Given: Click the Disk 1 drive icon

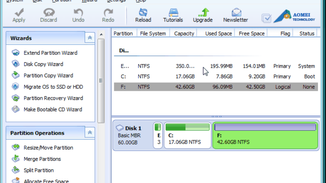Looking at the screenshot, I should [x=120, y=128].
